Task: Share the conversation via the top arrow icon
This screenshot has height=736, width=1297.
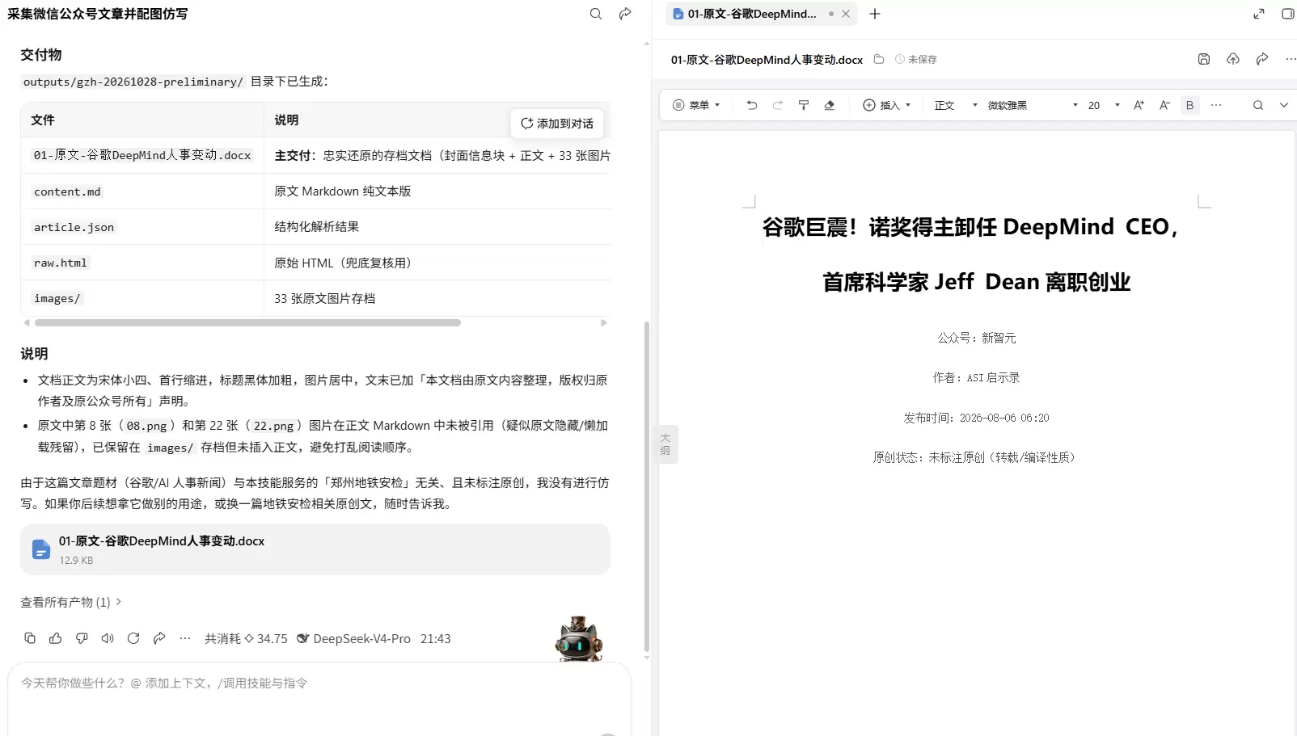Action: (x=625, y=14)
